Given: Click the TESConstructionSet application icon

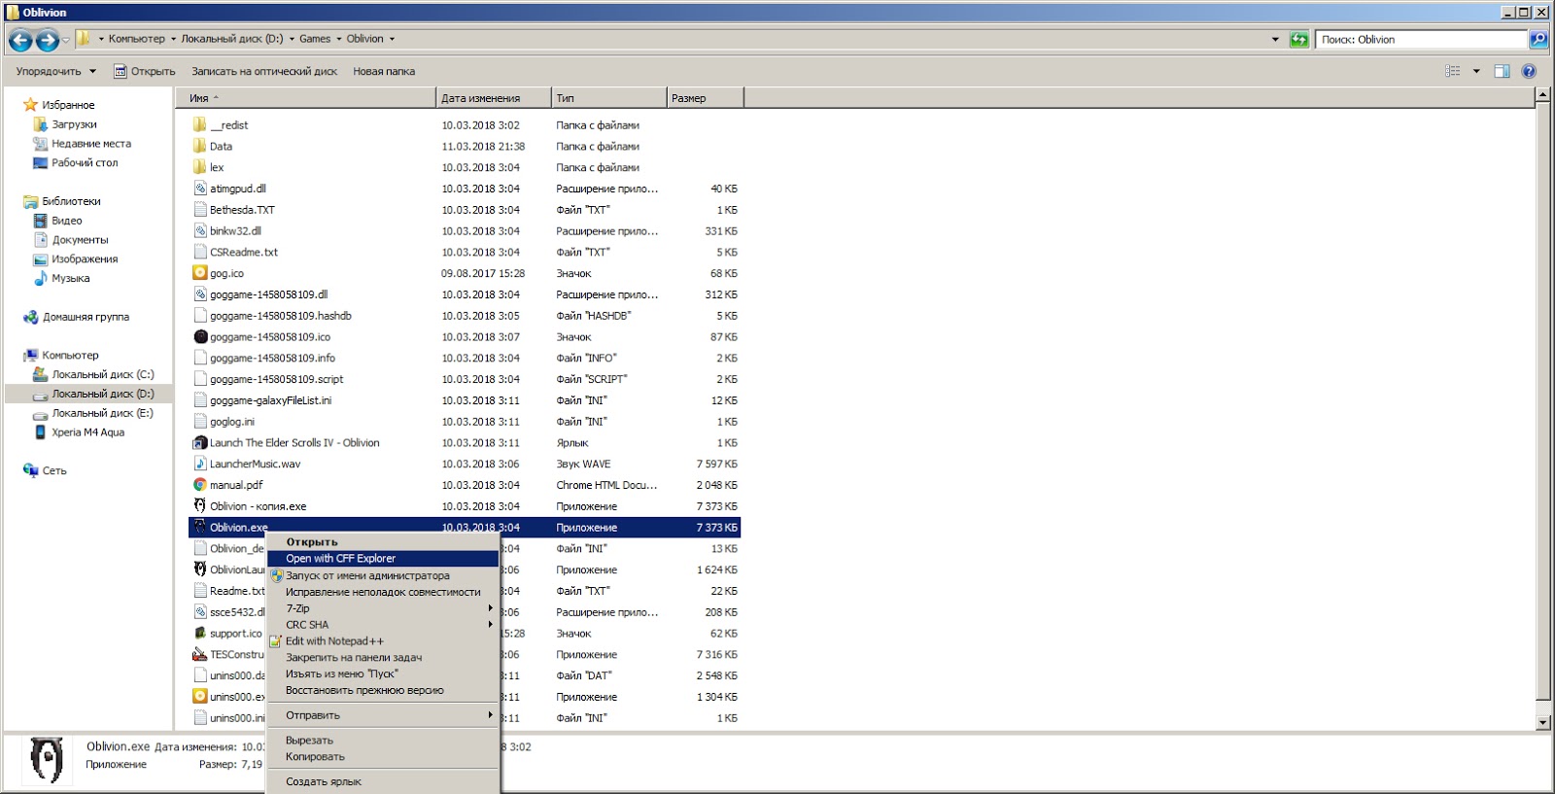Looking at the screenshot, I should pos(200,654).
